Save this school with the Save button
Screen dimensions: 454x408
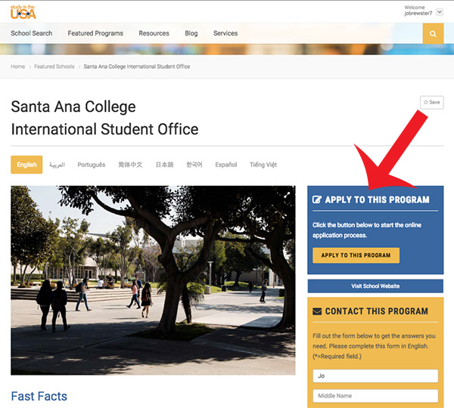pos(432,102)
